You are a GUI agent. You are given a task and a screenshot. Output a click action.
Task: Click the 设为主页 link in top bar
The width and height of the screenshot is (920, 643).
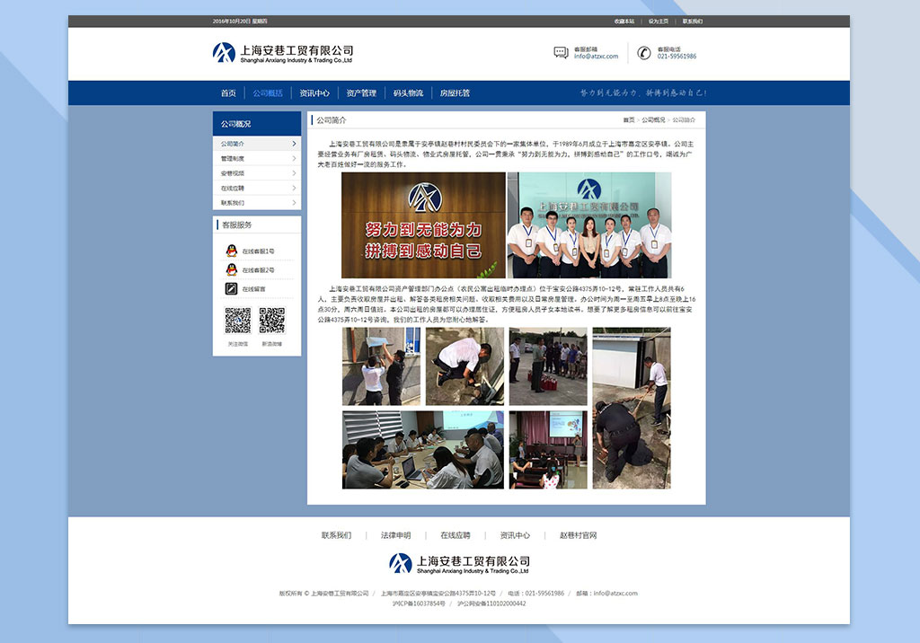[659, 22]
